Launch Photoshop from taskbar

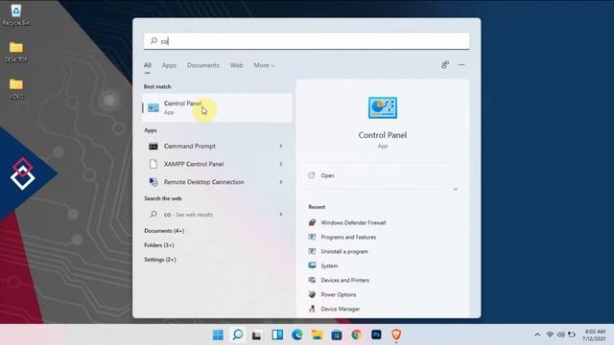[x=376, y=334]
